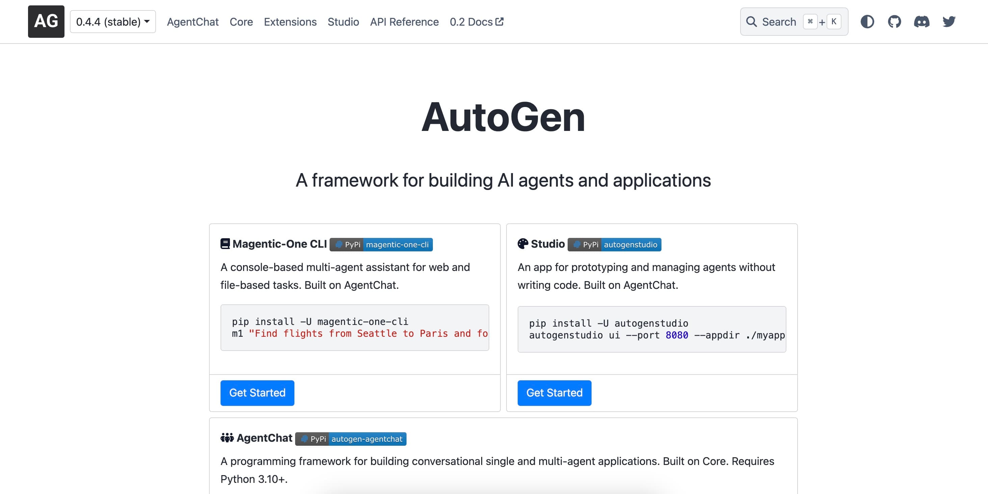Click the Studio navigation tab
Image resolution: width=988 pixels, height=494 pixels.
point(342,21)
